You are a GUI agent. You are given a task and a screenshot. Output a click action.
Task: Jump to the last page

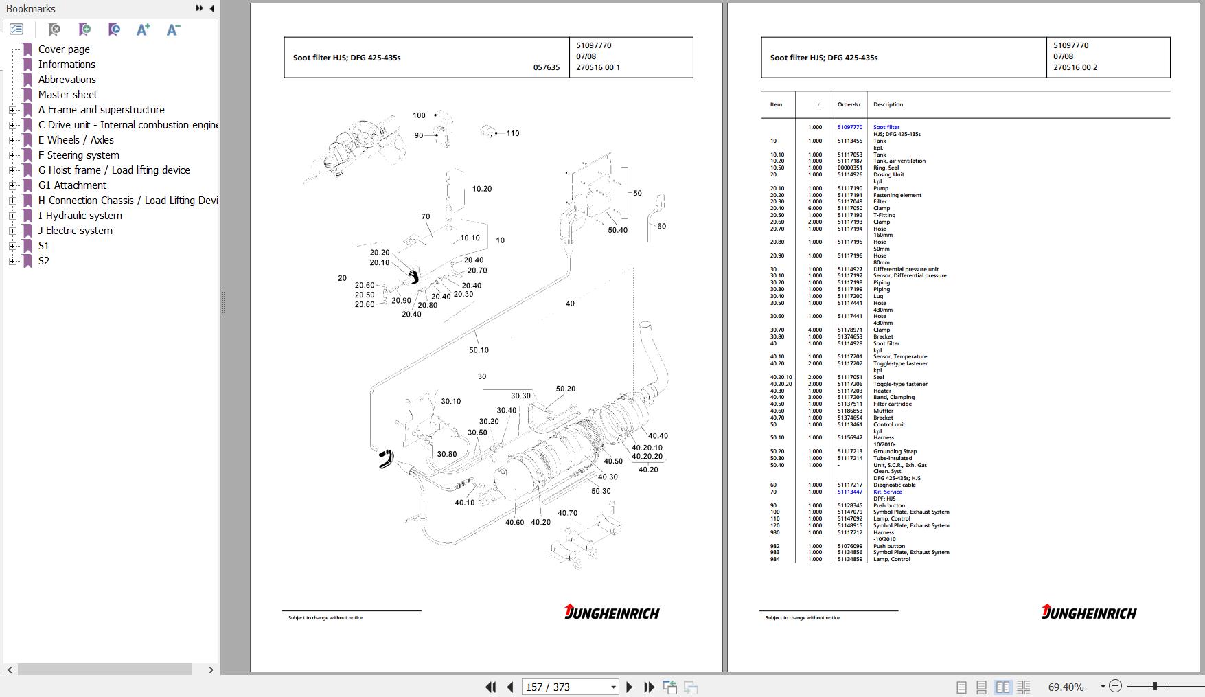click(649, 687)
